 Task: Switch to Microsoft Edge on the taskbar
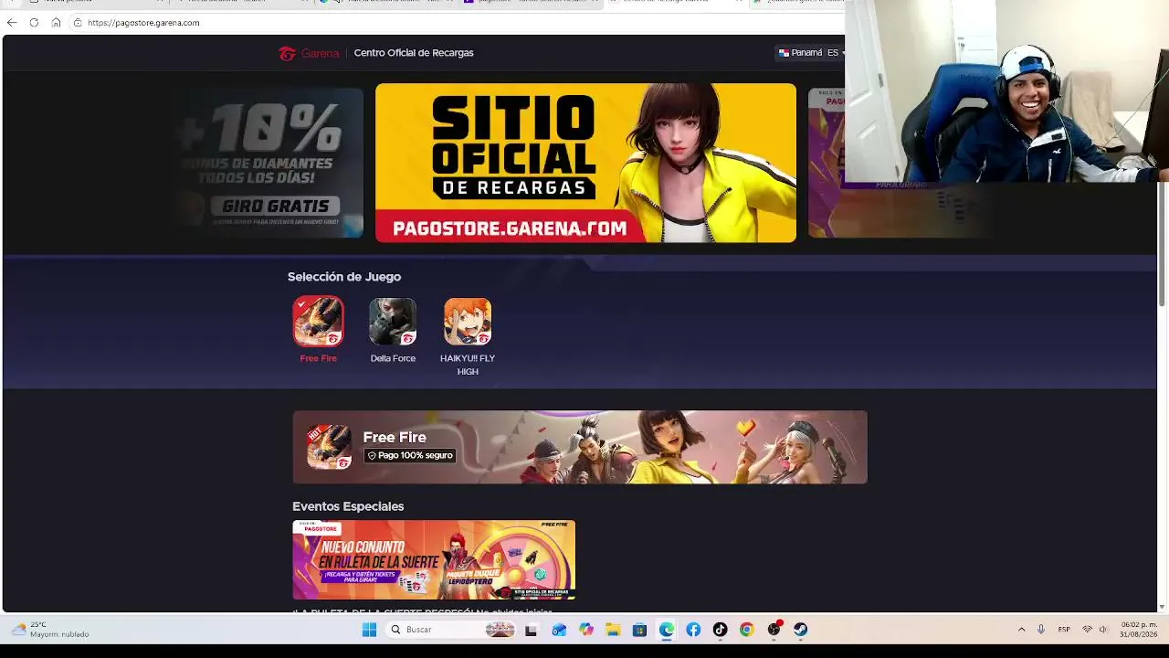coord(667,630)
